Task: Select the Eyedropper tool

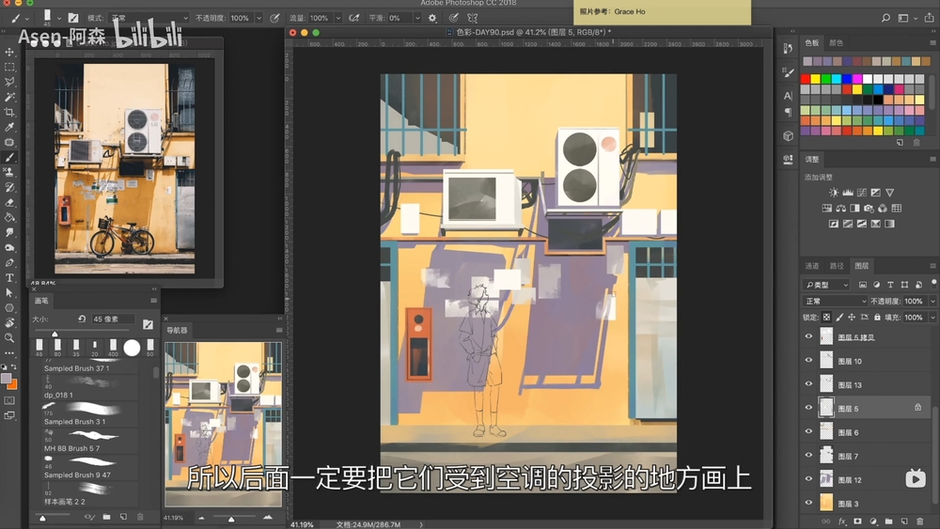Action: click(10, 128)
